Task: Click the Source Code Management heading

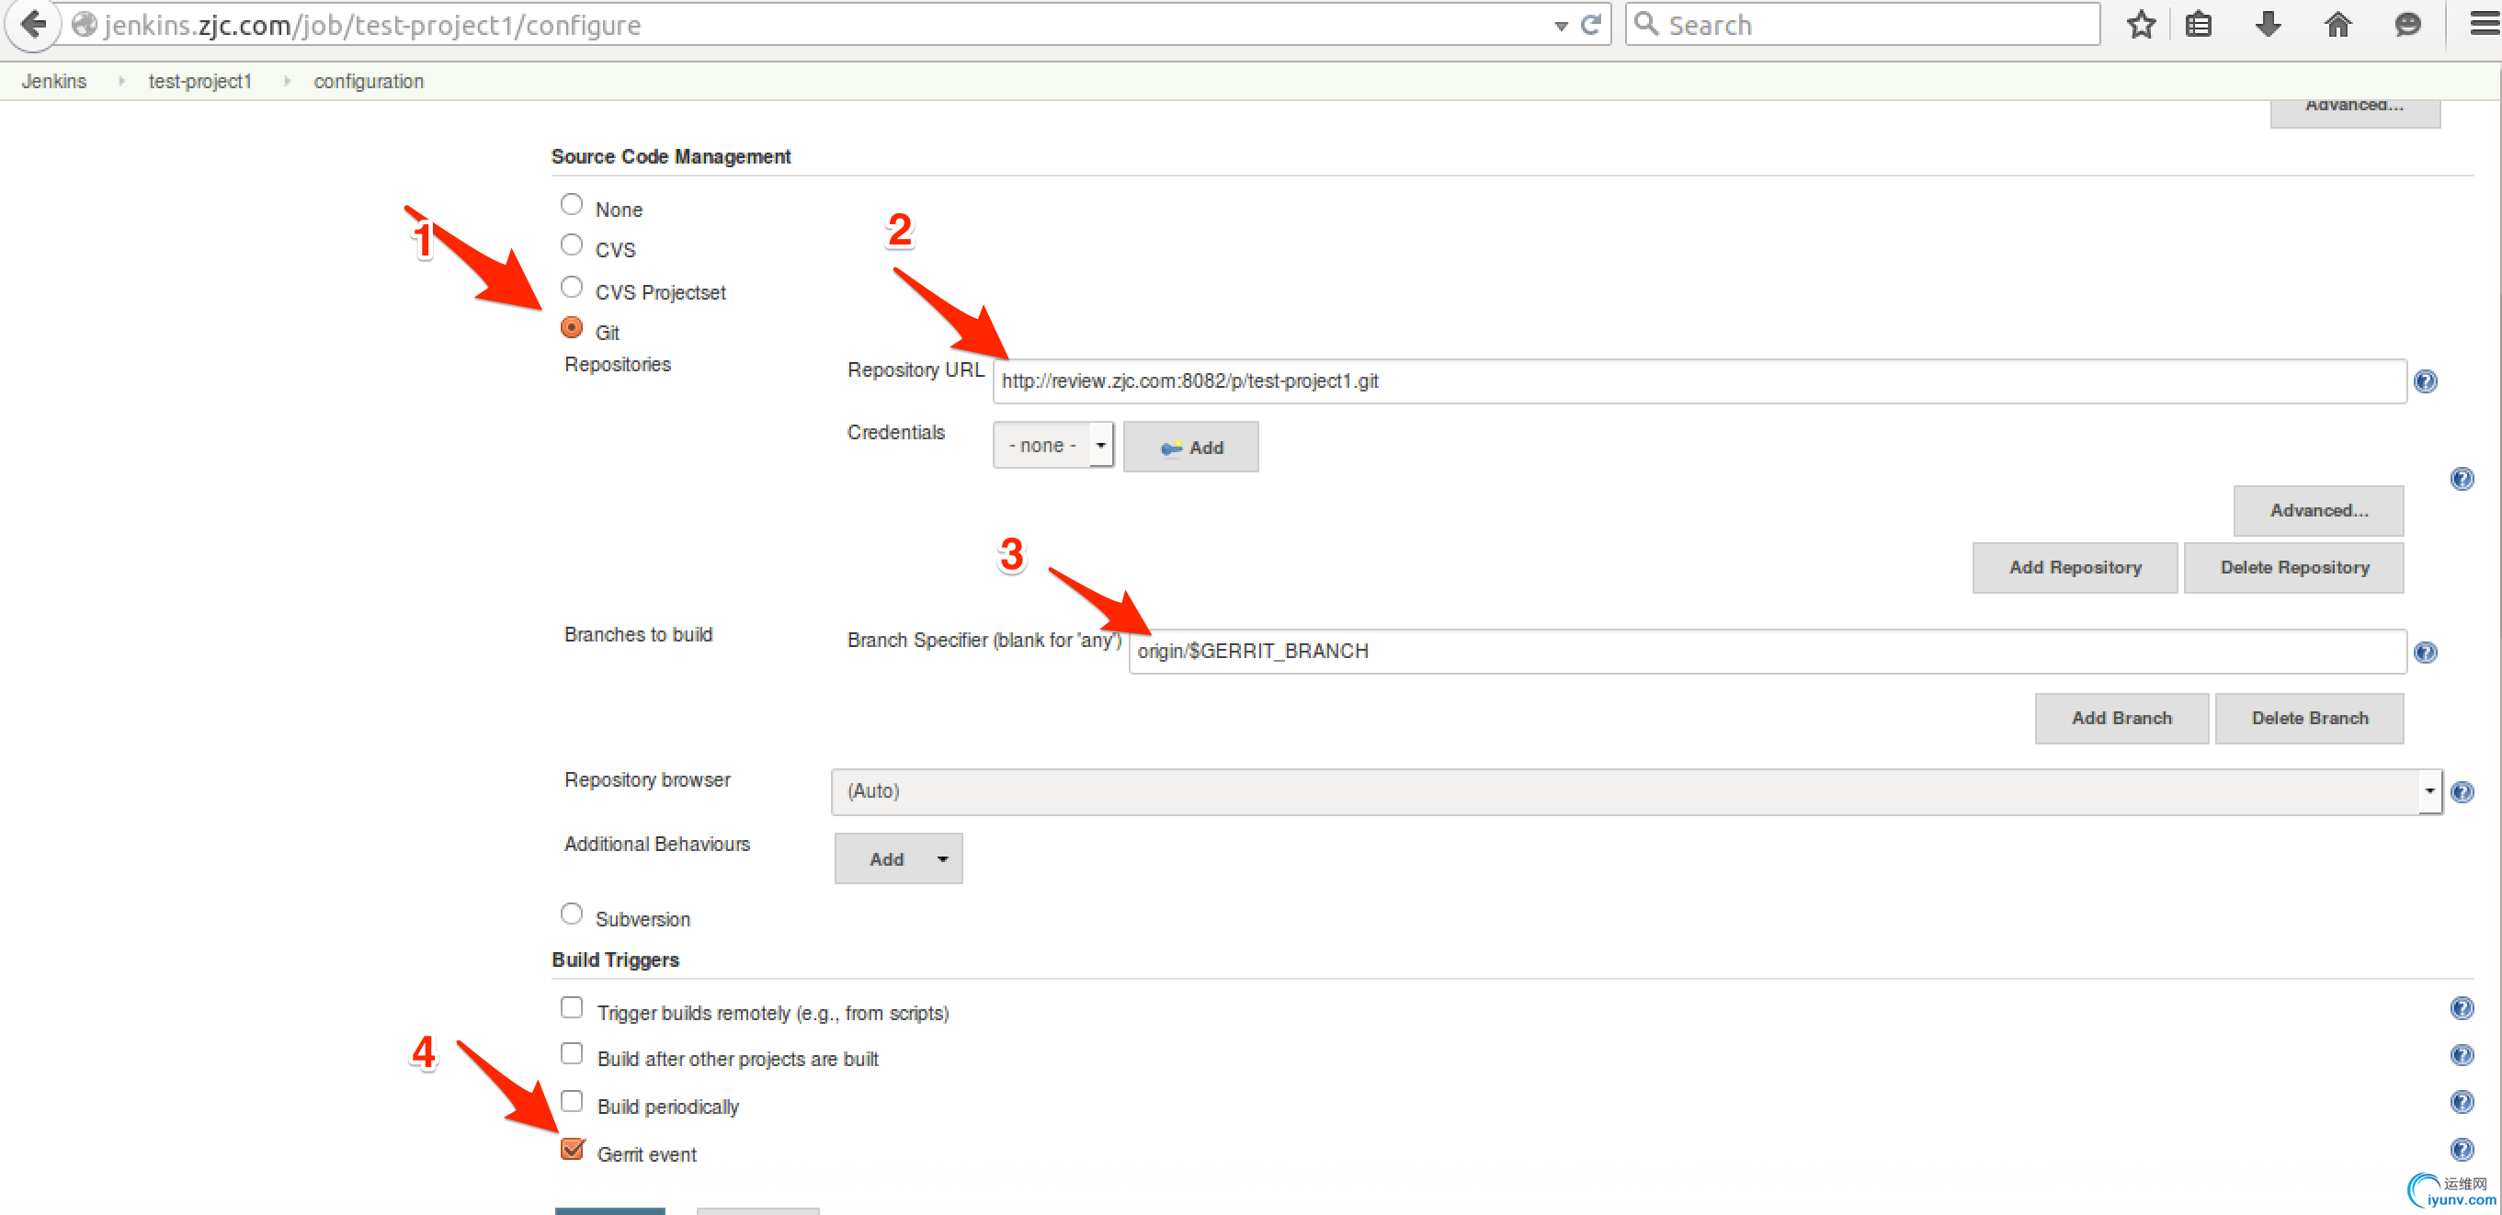Action: tap(671, 157)
